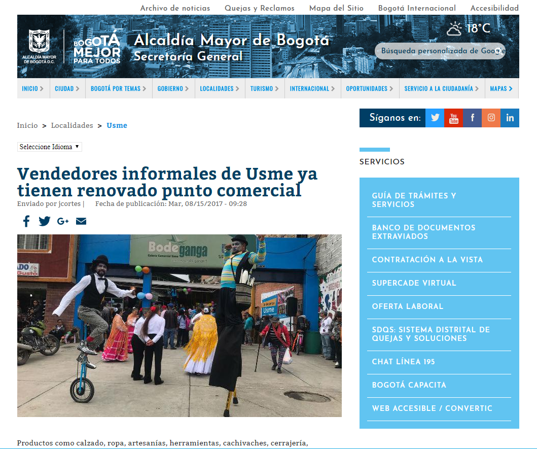Open Instagram icon in Síganos bar
The height and width of the screenshot is (449, 537).
(491, 118)
